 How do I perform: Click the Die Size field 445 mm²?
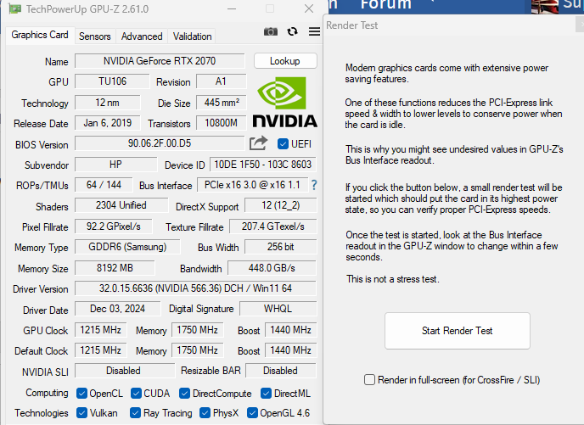click(222, 103)
